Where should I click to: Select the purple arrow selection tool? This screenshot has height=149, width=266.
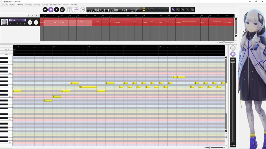[173, 10]
